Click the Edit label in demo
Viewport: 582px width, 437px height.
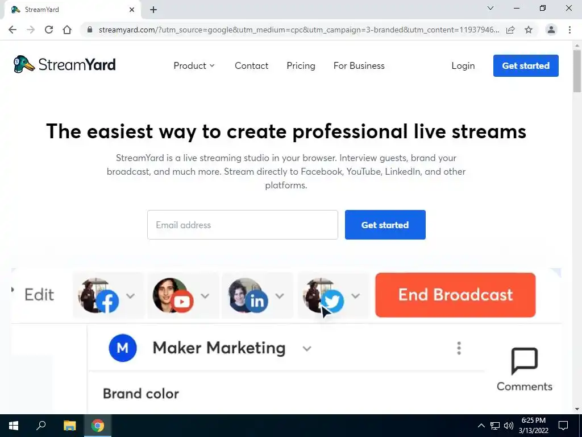tap(39, 295)
